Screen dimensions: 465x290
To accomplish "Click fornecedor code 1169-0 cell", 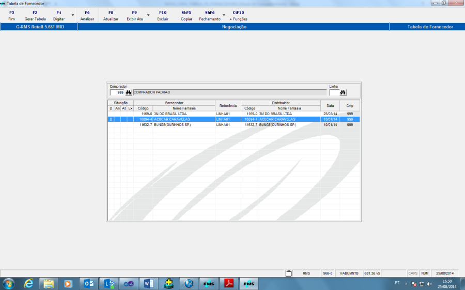I will pos(143,114).
